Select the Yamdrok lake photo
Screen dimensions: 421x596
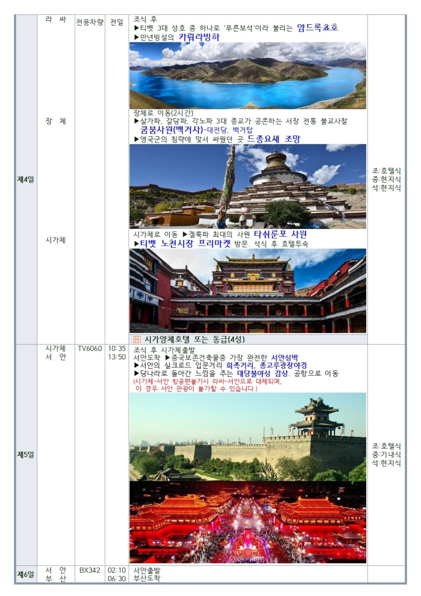point(247,75)
